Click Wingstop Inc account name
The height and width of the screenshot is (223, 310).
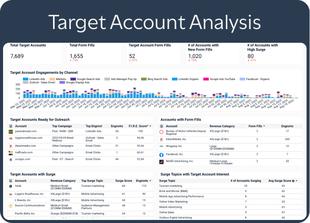click(x=174, y=146)
